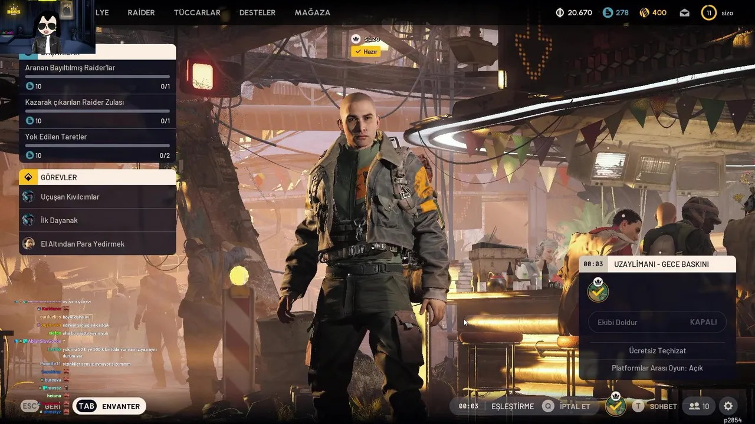Click the sizo username beside level badge
This screenshot has width=755, height=424.
(x=727, y=13)
